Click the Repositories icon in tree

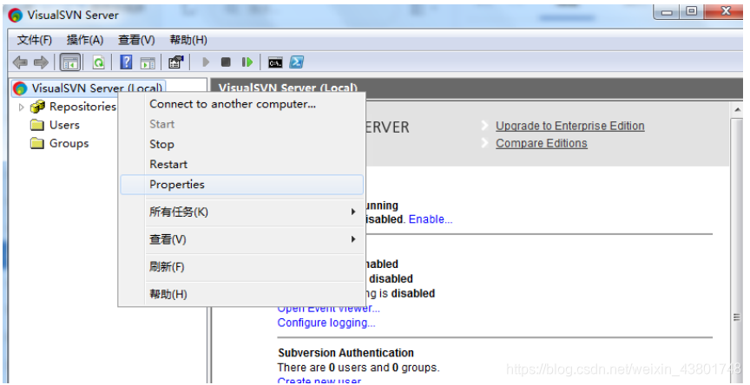point(37,107)
